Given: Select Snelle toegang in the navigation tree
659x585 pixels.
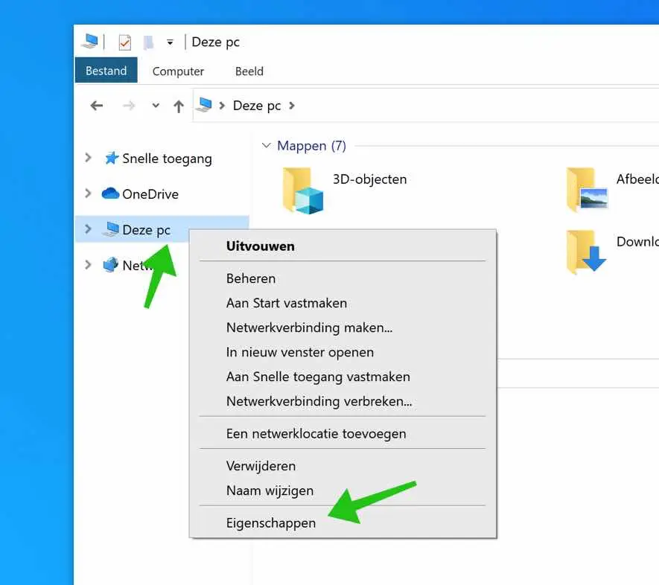Looking at the screenshot, I should pyautogui.click(x=167, y=159).
